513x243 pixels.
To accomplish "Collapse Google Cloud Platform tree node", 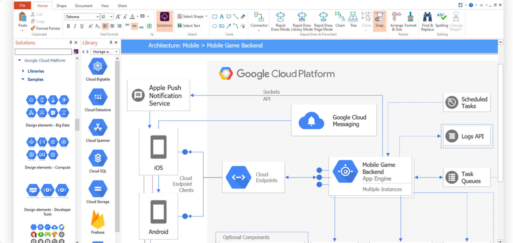I will (x=20, y=60).
